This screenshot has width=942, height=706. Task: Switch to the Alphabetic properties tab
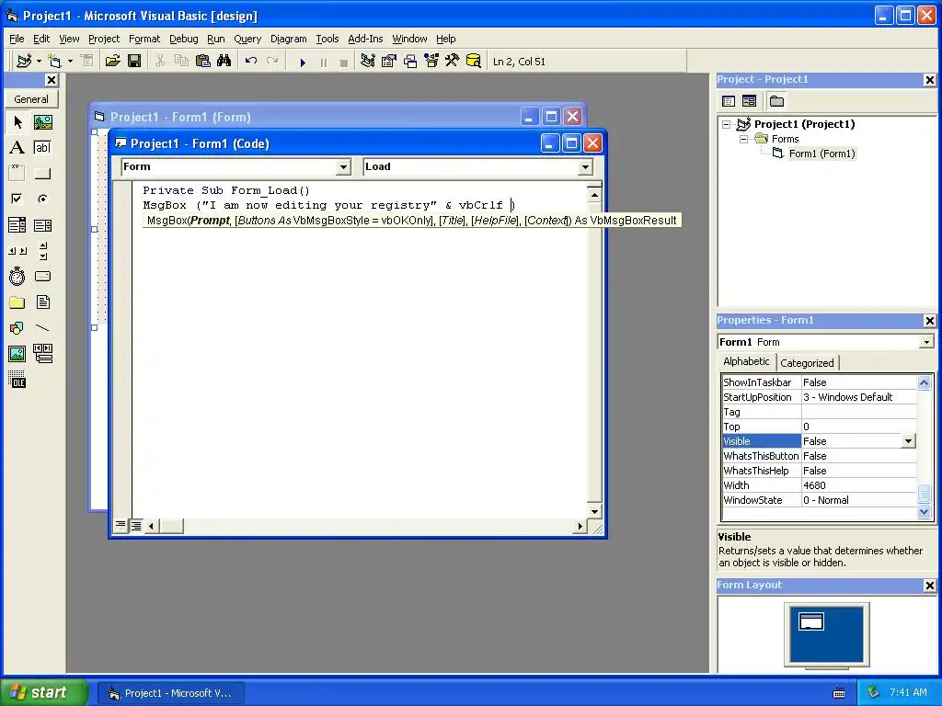pos(746,361)
